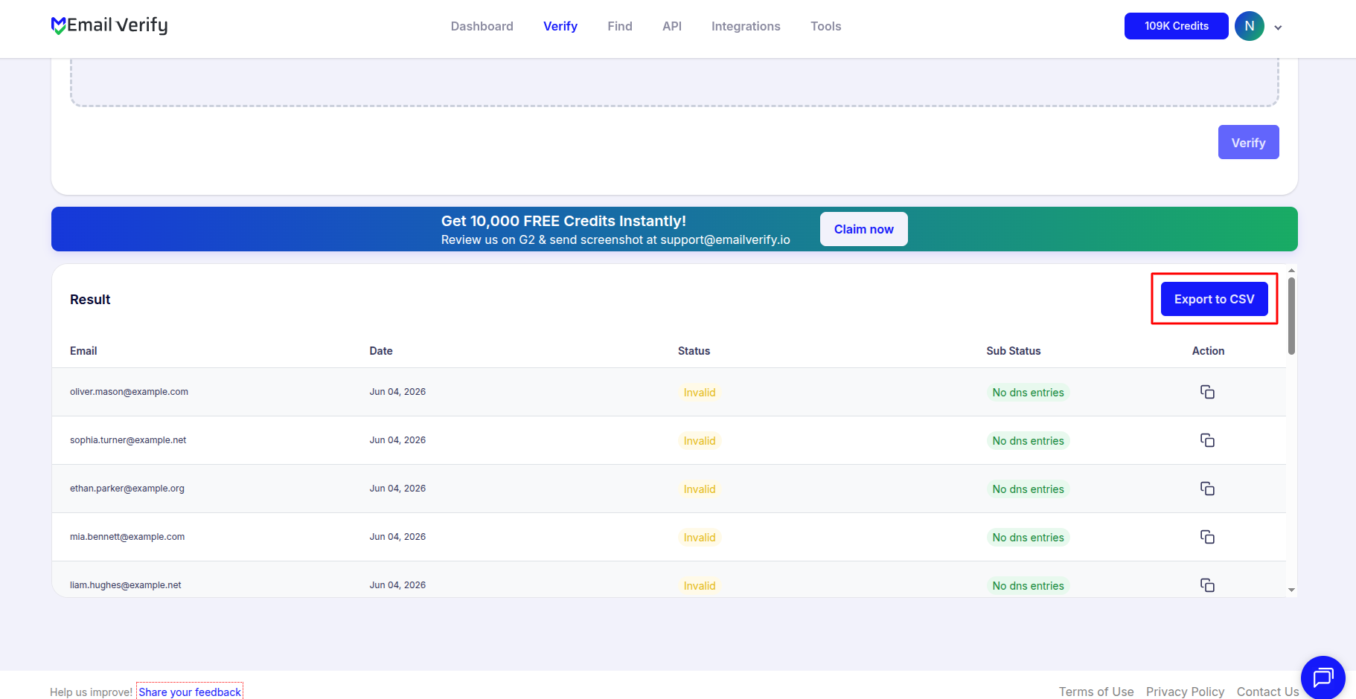Select the oliver.mason@example.com email text
The width and height of the screenshot is (1356, 699).
tap(129, 392)
